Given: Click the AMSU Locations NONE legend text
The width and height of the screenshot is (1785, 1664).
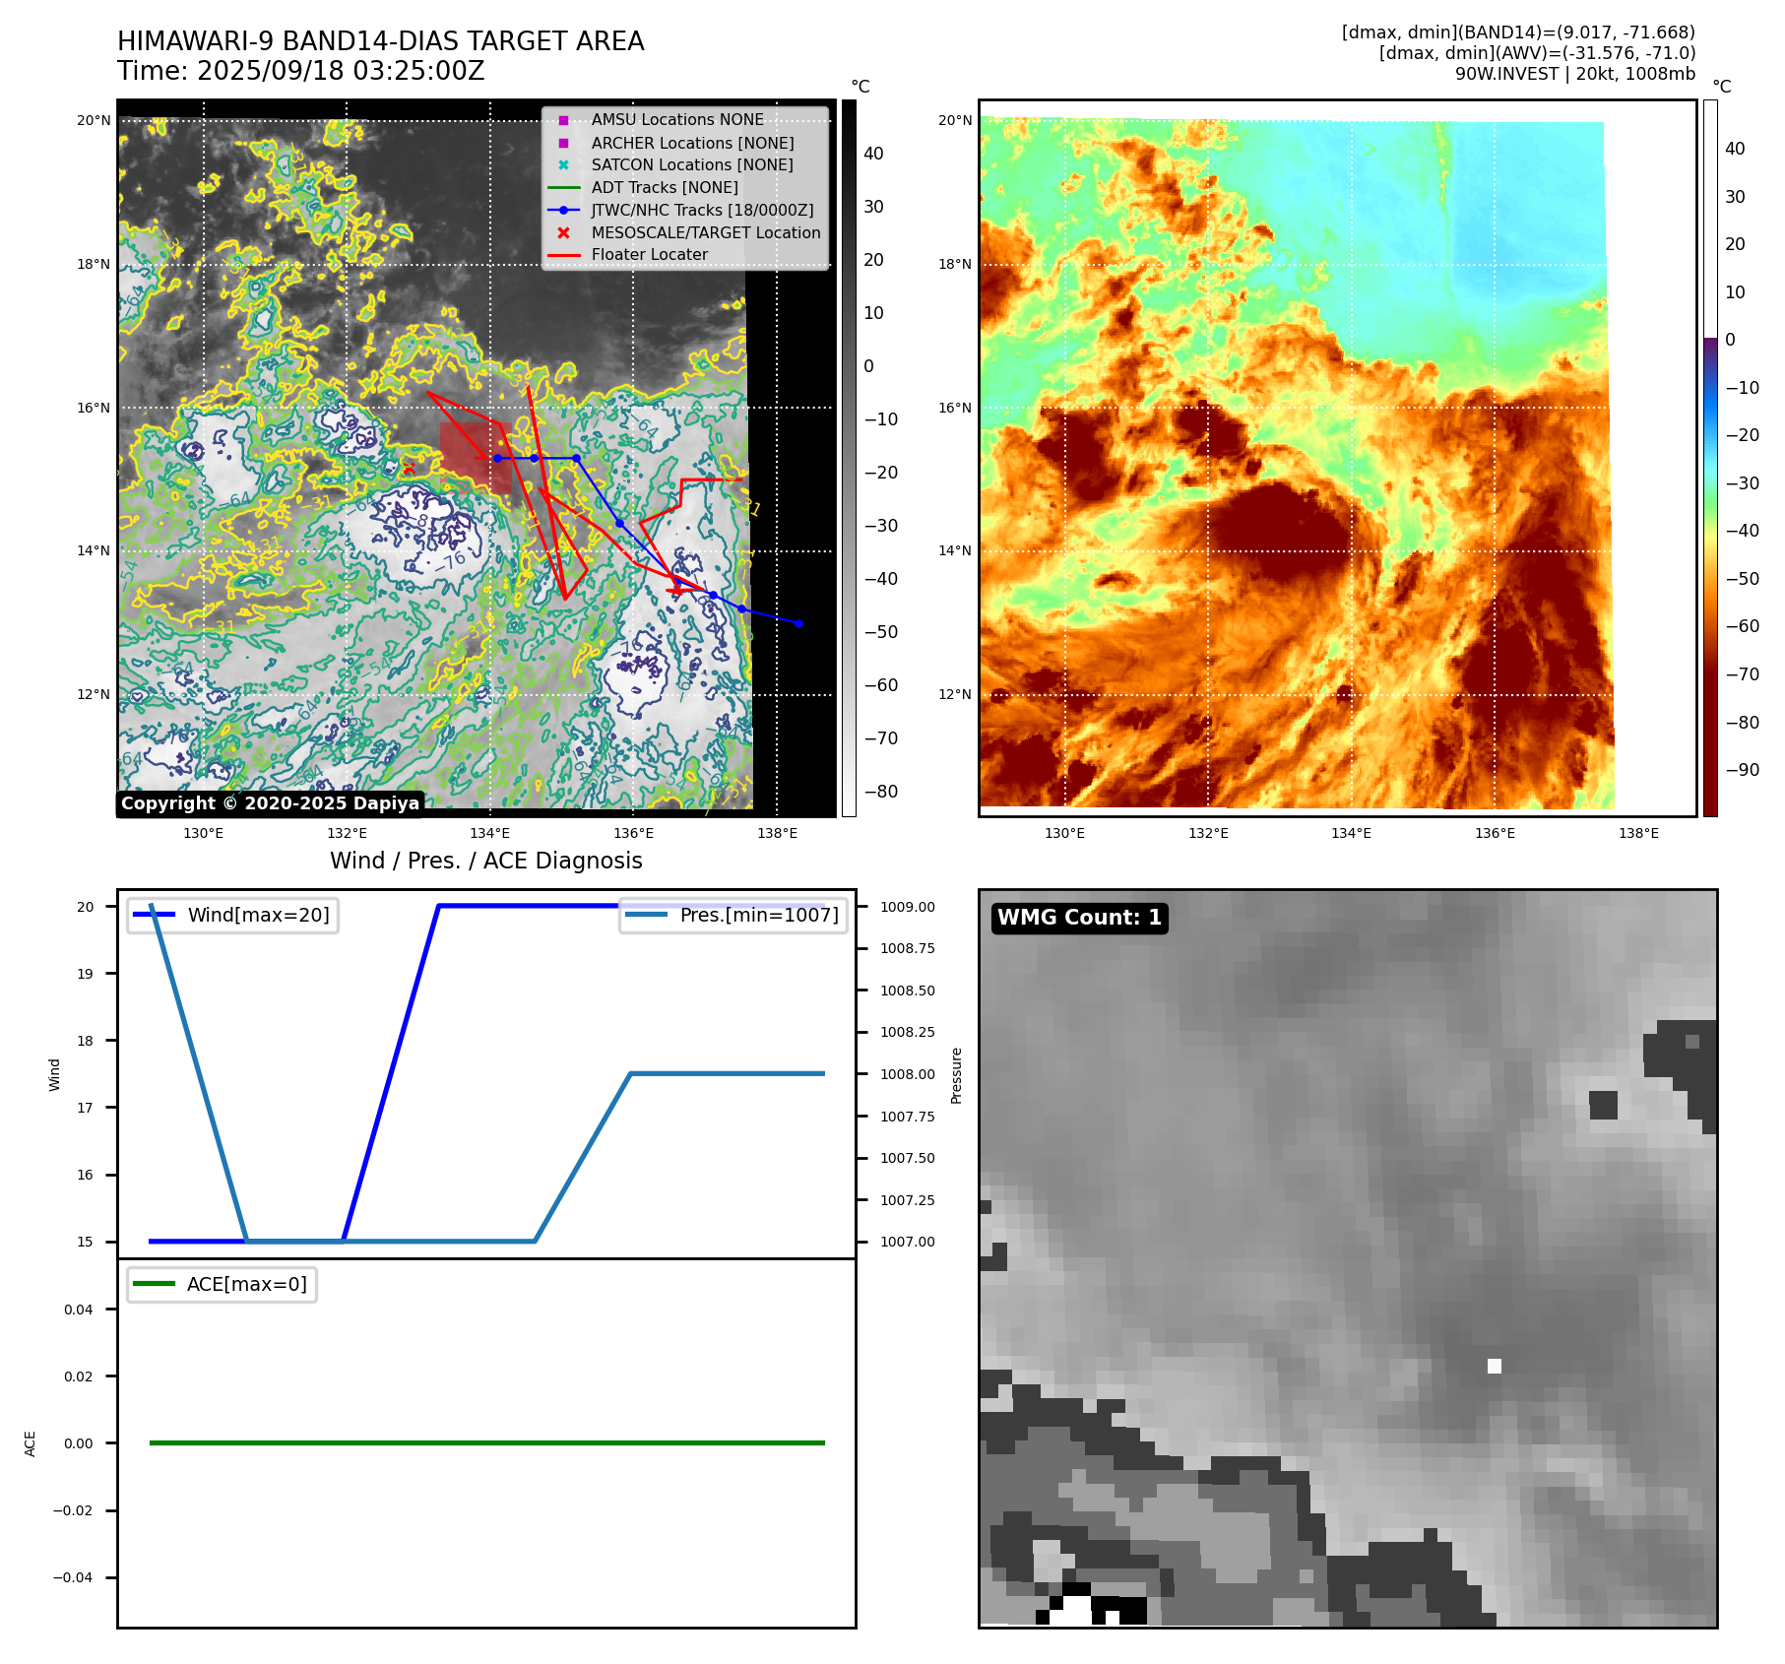Looking at the screenshot, I should tap(677, 120).
